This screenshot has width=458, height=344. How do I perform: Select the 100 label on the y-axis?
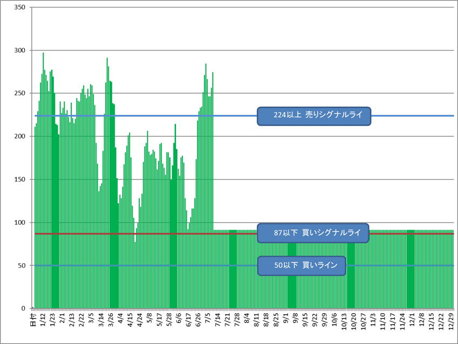pyautogui.click(x=20, y=223)
